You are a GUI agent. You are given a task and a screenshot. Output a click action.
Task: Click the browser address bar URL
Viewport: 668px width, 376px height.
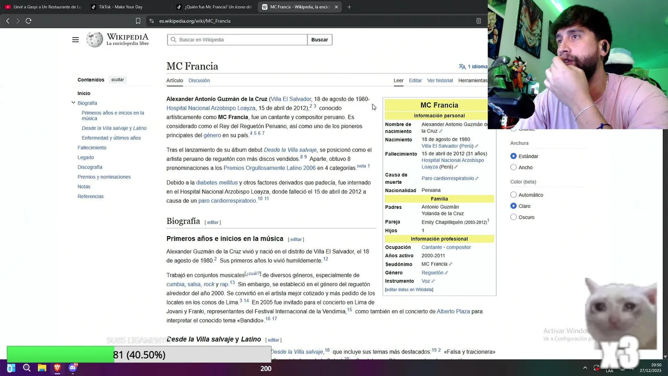[195, 21]
